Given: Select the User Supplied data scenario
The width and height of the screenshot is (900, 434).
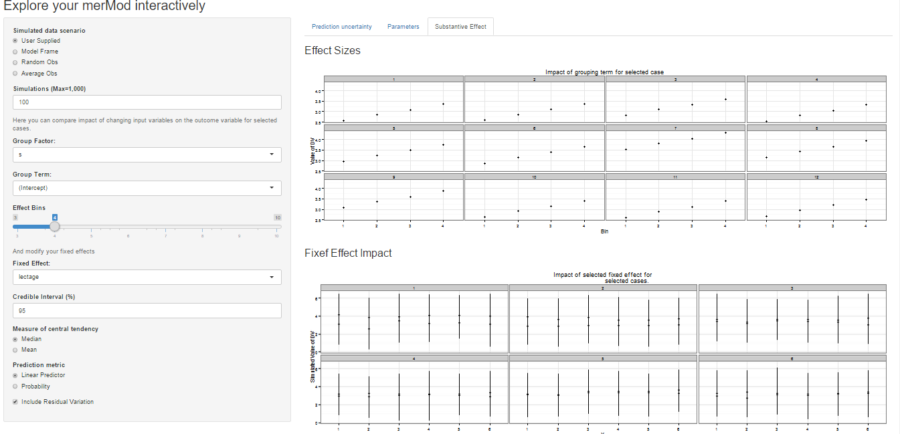Looking at the screenshot, I should [15, 41].
